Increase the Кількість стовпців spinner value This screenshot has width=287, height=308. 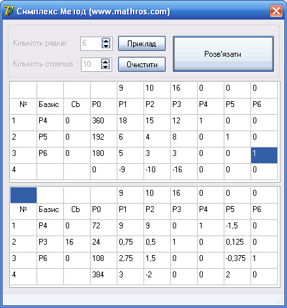point(106,61)
